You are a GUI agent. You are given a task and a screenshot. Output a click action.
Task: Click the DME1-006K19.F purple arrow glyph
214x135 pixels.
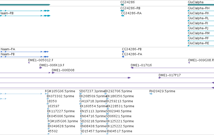coord(41,68)
